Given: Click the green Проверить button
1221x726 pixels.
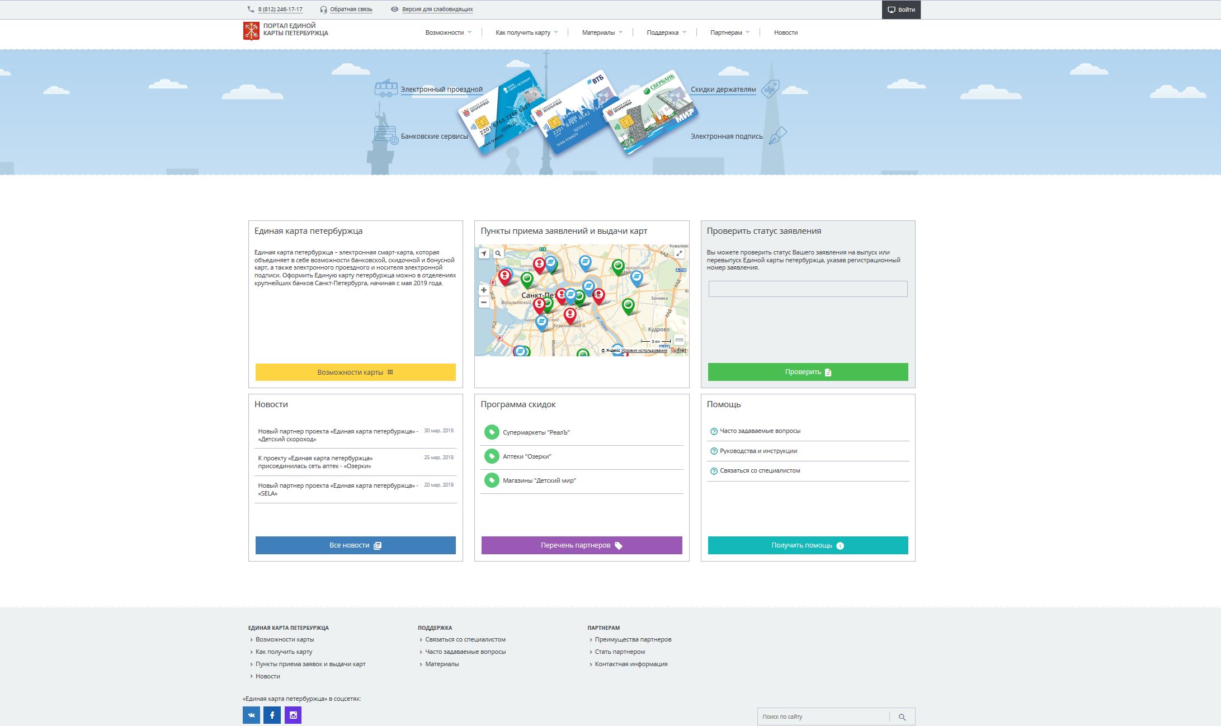Looking at the screenshot, I should 808,372.
